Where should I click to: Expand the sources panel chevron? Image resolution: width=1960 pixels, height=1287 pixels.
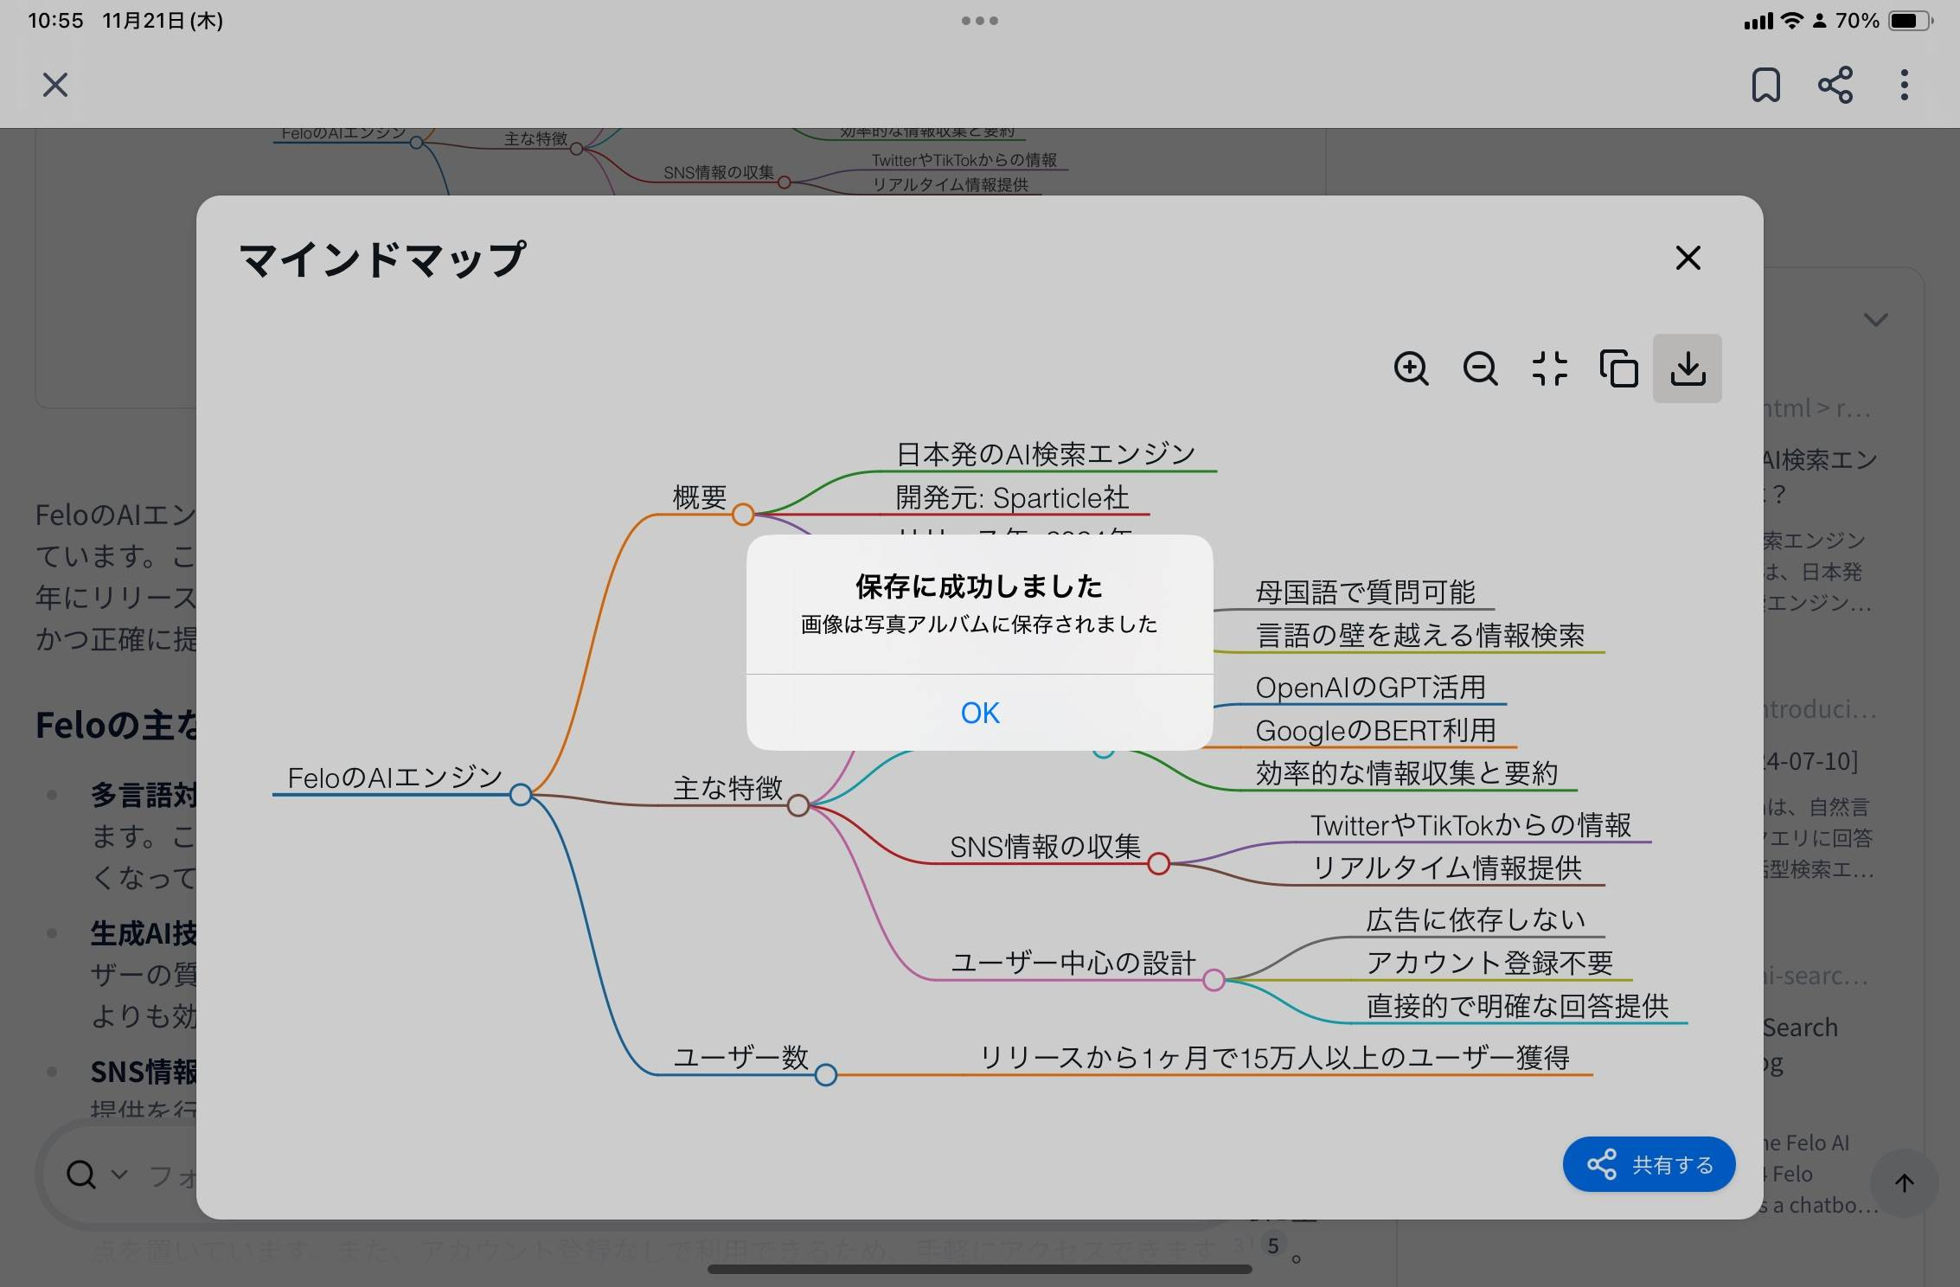coord(1874,320)
